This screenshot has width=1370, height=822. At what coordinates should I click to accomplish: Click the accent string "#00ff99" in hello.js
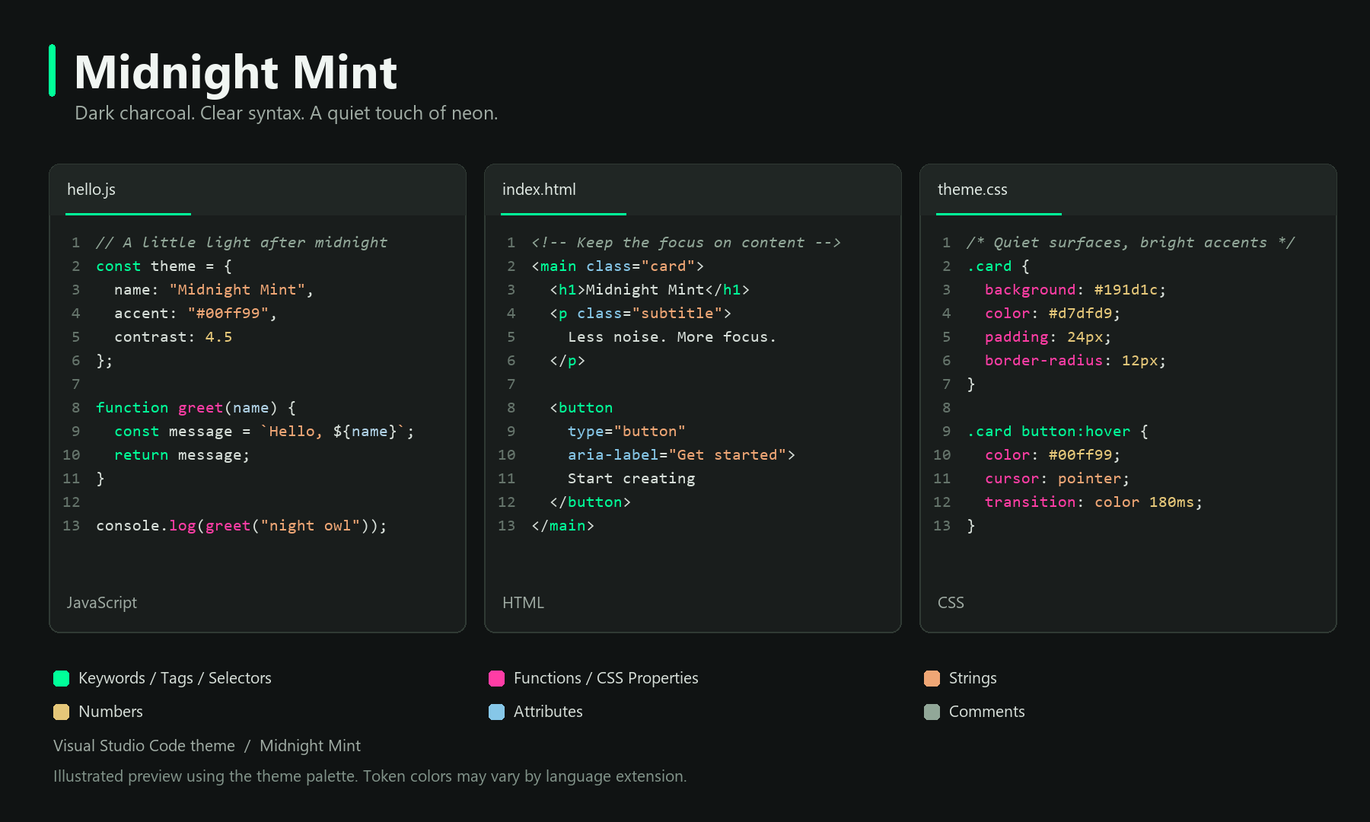click(x=228, y=314)
